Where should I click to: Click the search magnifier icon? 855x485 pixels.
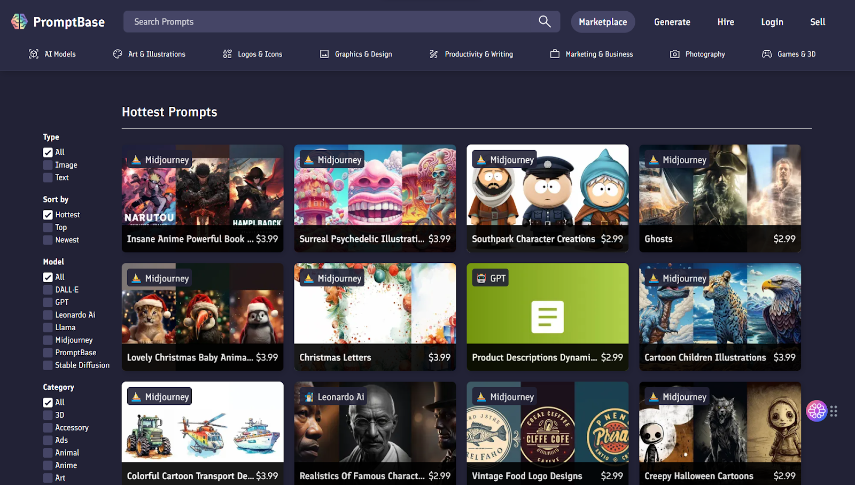[545, 21]
